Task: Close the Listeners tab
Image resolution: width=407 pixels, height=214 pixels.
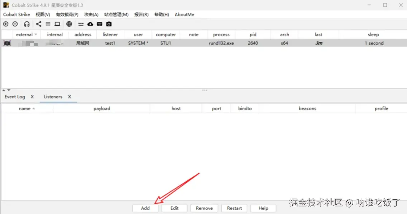Action: click(70, 97)
